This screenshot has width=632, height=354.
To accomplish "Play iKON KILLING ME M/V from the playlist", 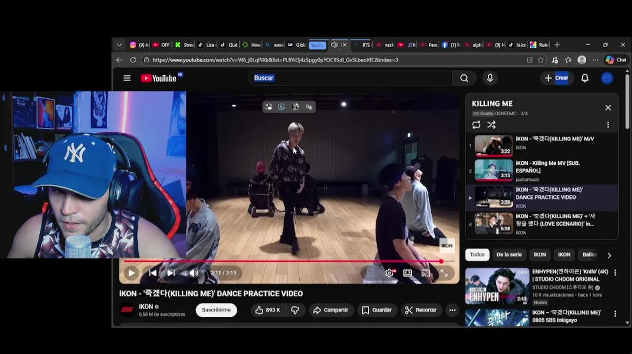I will click(542, 146).
